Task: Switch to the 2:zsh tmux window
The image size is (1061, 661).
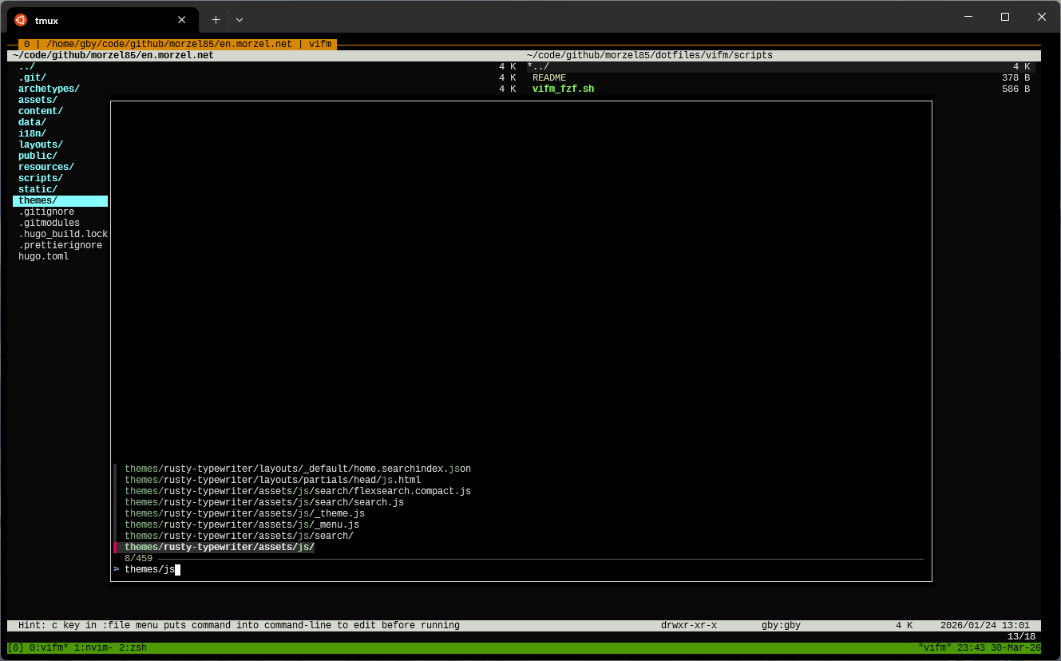Action: click(x=130, y=647)
